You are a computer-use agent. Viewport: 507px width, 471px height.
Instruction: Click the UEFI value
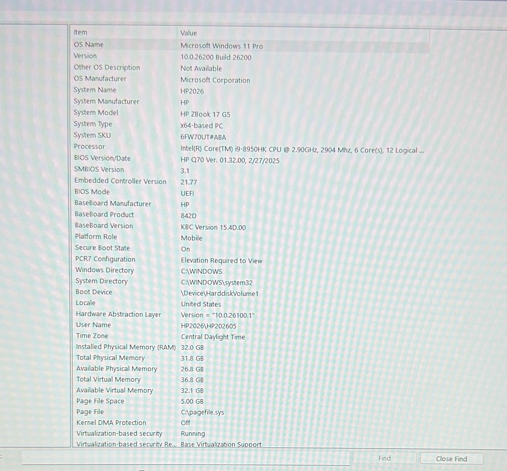click(x=187, y=193)
